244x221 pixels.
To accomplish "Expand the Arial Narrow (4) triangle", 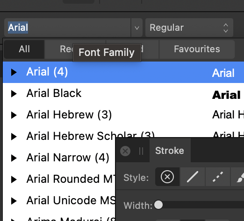I will click(x=14, y=158).
